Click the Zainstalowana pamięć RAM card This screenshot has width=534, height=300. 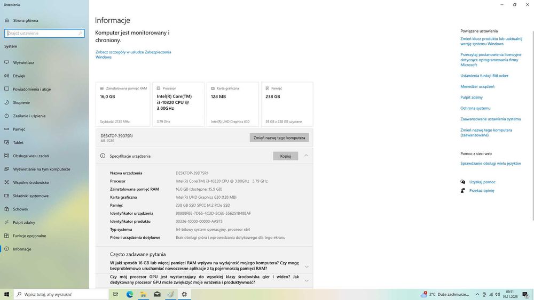(x=123, y=104)
